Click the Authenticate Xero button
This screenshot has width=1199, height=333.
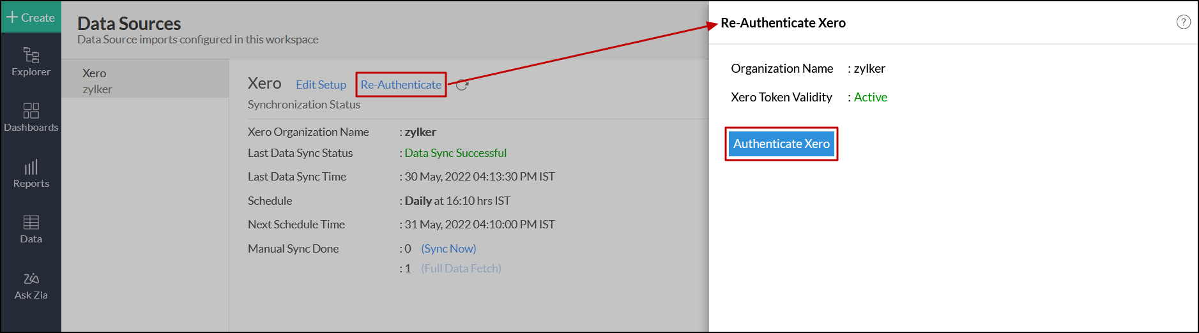click(781, 144)
